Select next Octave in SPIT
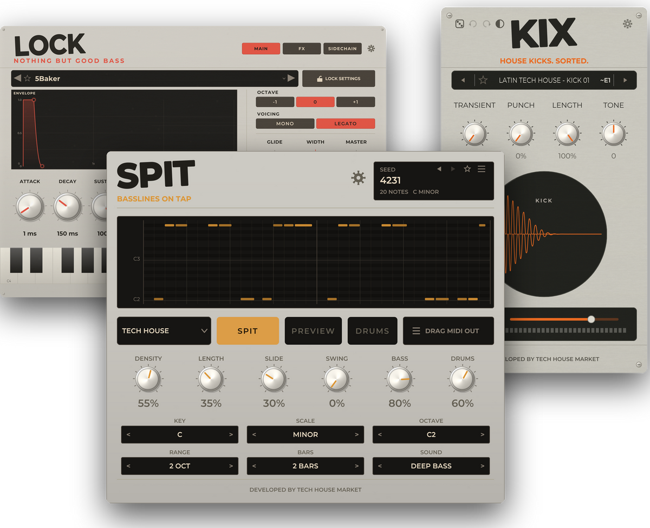The image size is (650, 528). [482, 434]
